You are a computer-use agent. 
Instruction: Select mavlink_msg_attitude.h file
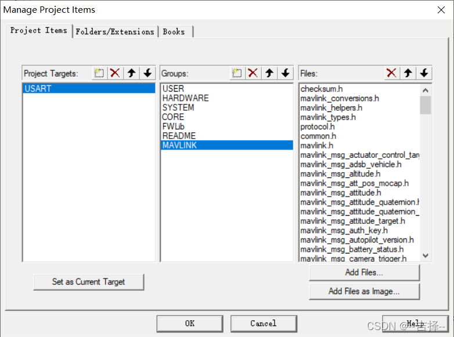coord(359,193)
